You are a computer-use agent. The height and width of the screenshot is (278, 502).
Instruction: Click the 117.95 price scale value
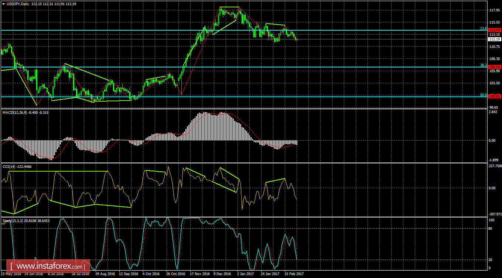[494, 11]
